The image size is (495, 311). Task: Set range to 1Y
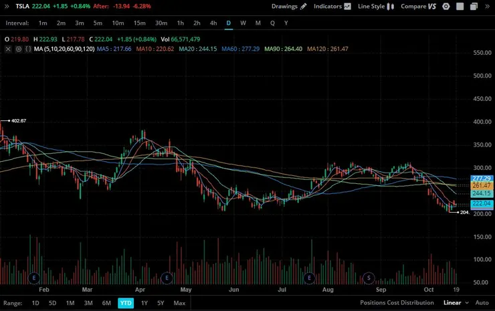tap(144, 303)
